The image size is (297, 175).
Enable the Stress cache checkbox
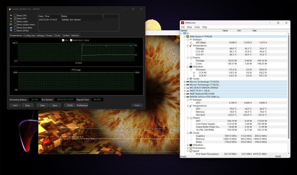pyautogui.click(x=15, y=21)
